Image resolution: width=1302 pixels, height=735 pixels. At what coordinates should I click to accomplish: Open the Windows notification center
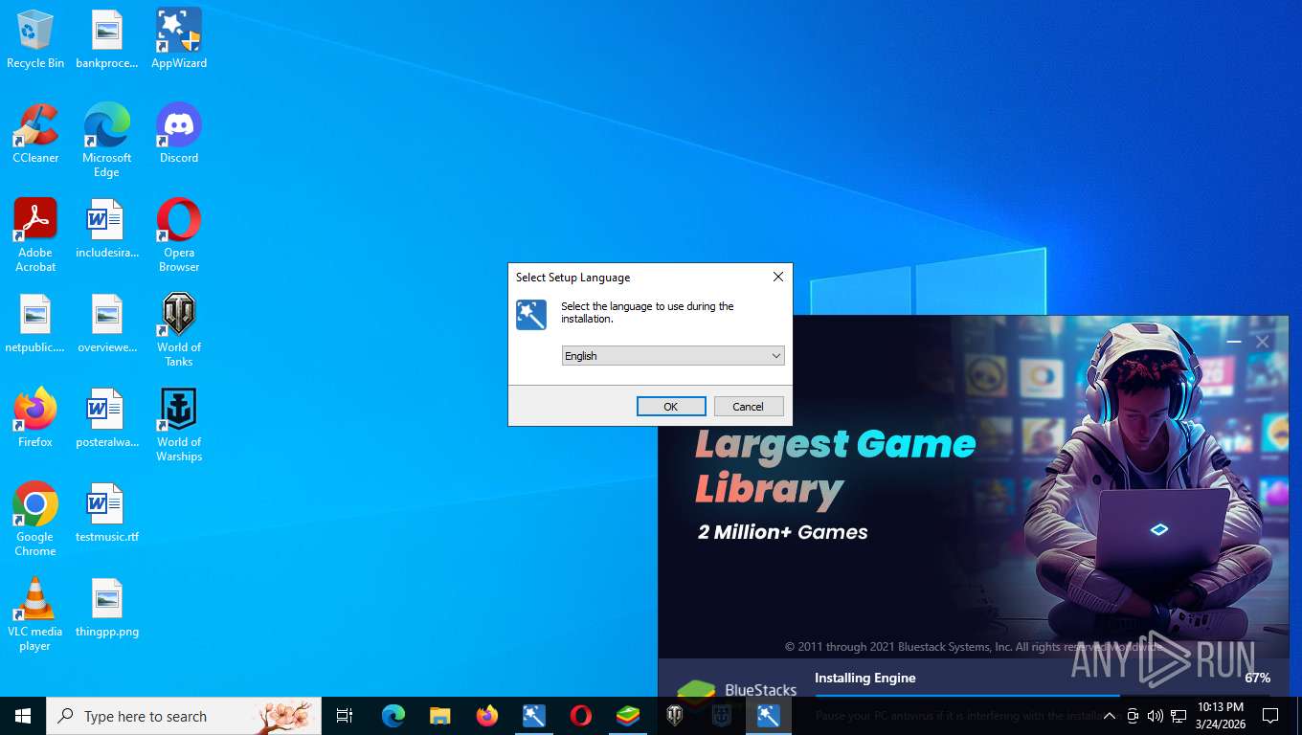(x=1270, y=716)
